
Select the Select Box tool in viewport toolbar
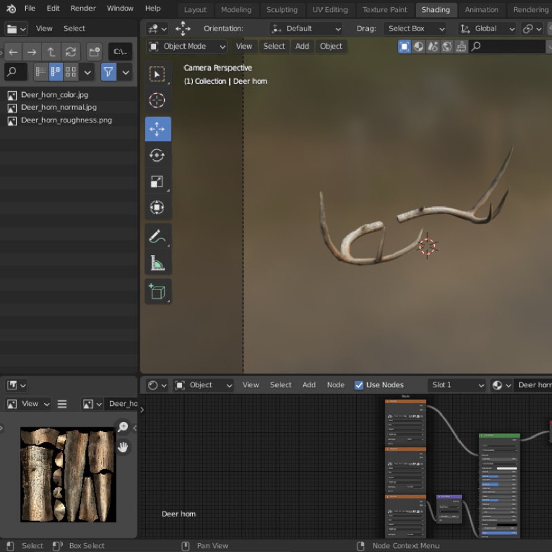(x=157, y=74)
